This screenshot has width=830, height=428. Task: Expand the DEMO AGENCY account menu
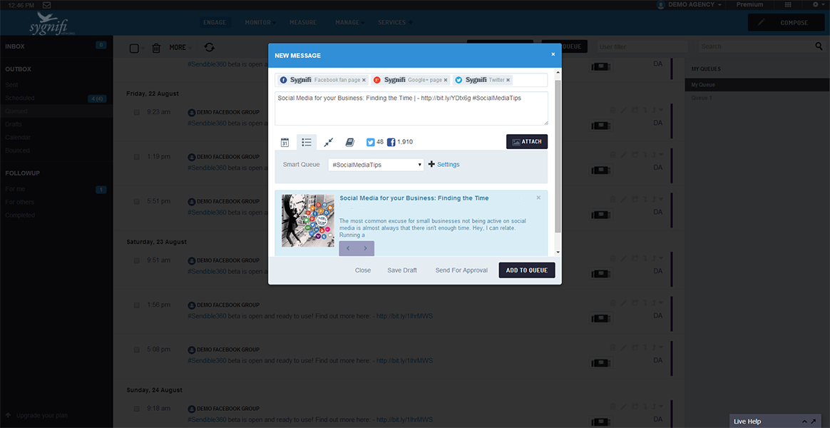click(688, 5)
